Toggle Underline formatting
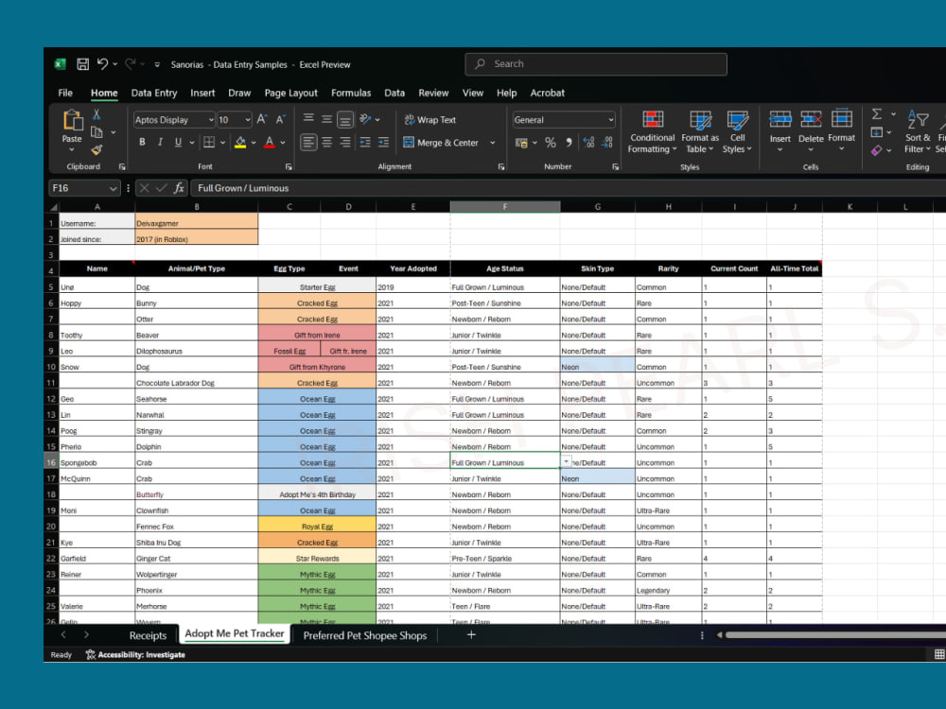946x709 pixels. 178,143
